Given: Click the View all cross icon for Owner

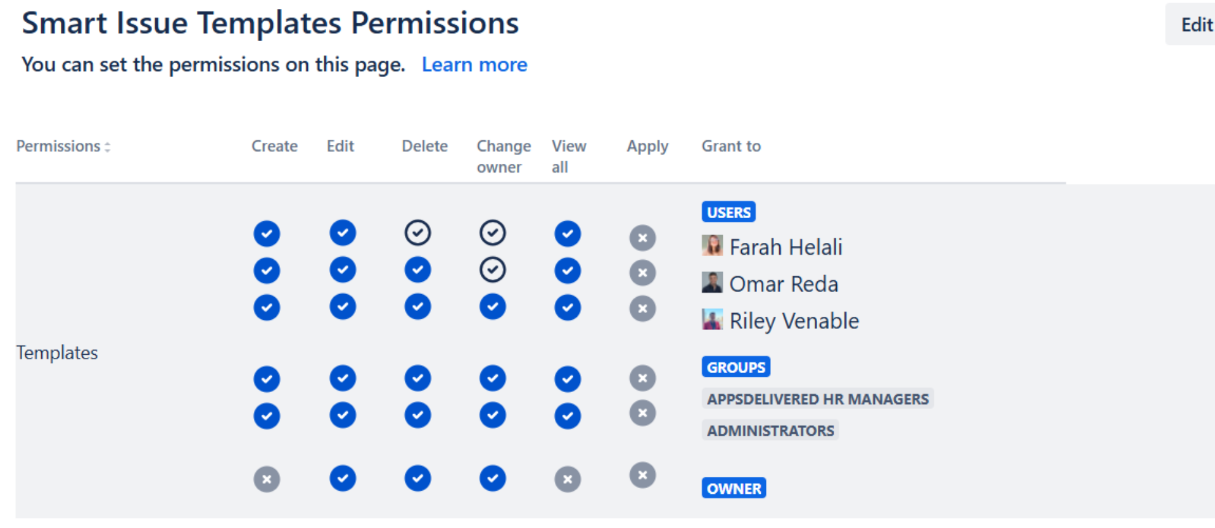Looking at the screenshot, I should tap(568, 479).
